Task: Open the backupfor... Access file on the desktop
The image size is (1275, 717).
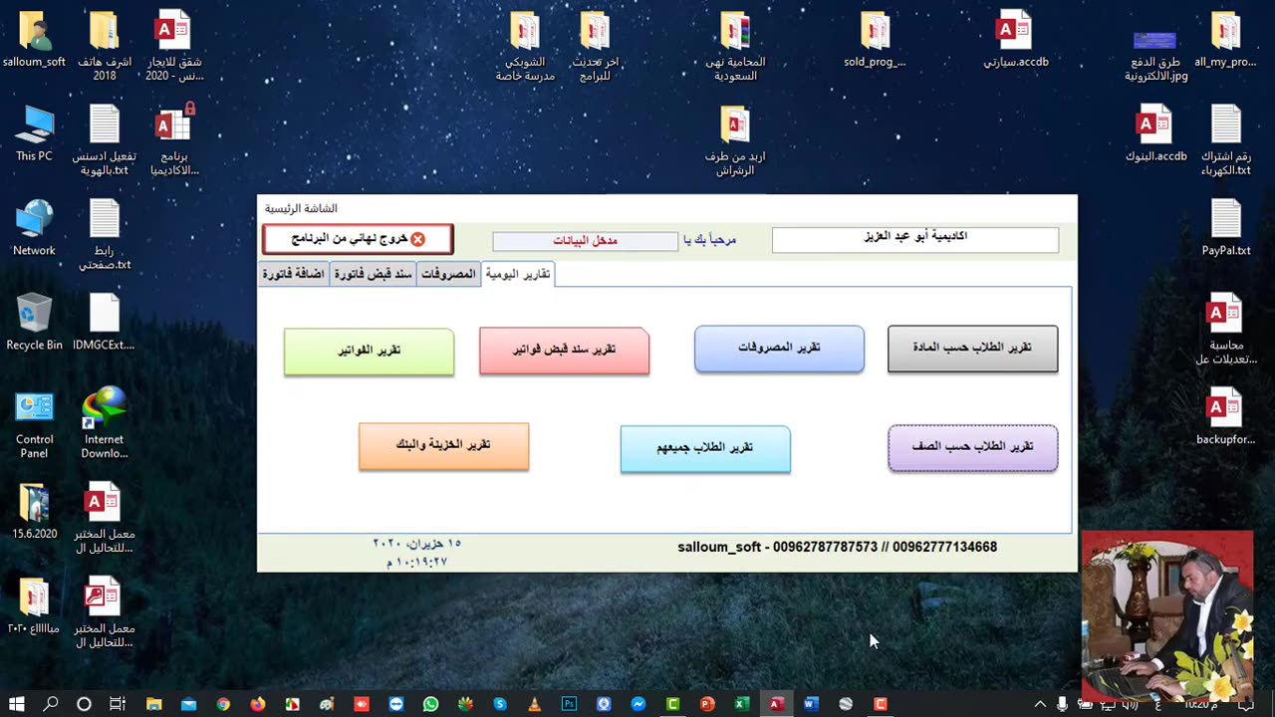Action: [1225, 417]
